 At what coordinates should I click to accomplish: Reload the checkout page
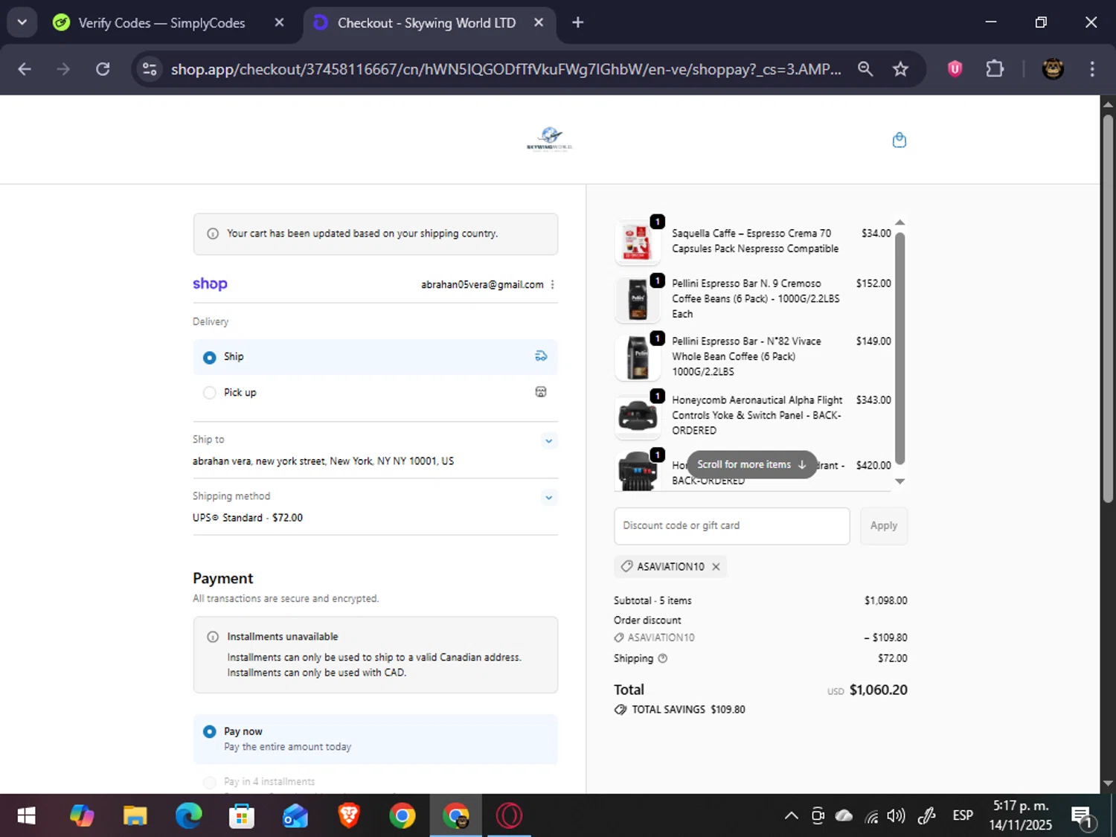pyautogui.click(x=103, y=69)
